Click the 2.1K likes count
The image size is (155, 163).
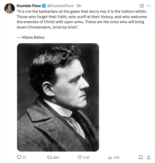[x=86, y=157]
